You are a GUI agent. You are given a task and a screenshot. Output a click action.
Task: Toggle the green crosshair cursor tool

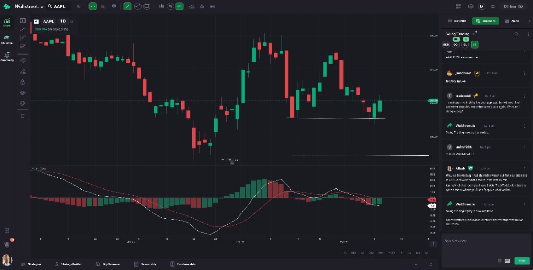click(93, 6)
